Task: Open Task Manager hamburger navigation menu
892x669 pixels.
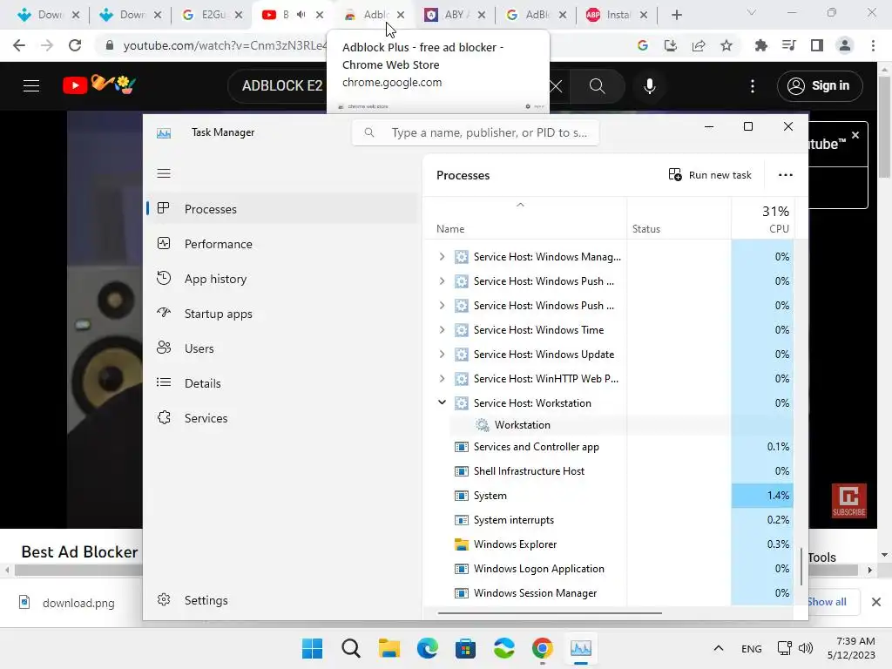Action: 164,173
